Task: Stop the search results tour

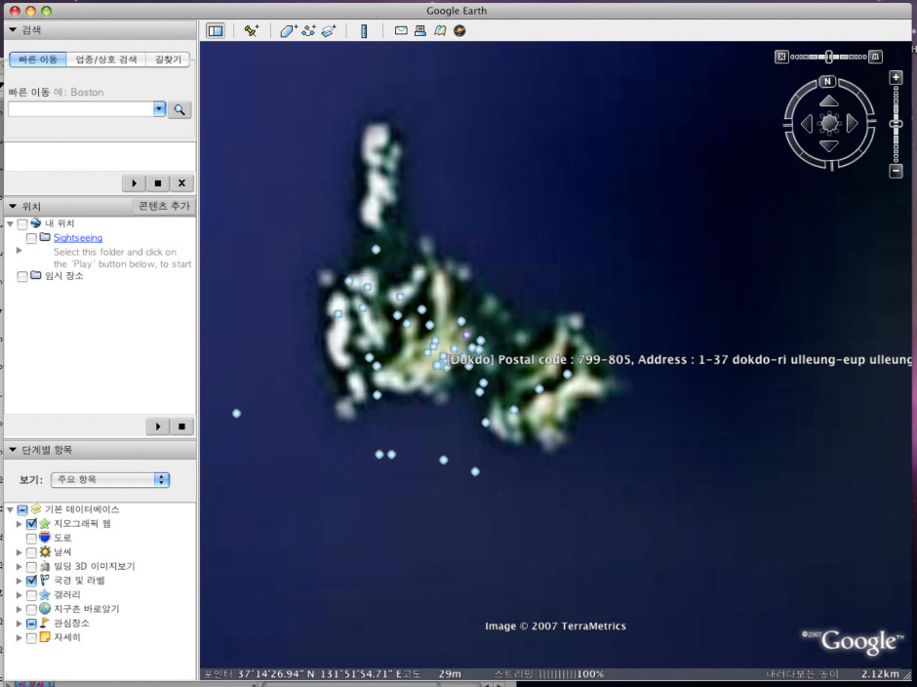Action: (158, 183)
